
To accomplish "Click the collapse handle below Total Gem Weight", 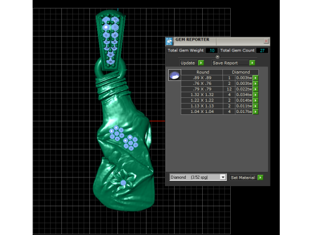I will click(x=217, y=57).
